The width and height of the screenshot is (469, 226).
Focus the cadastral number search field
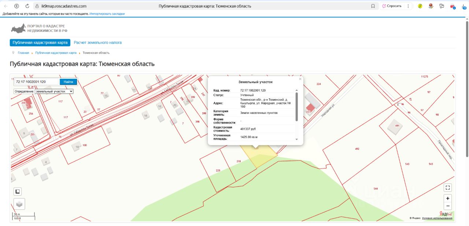pos(37,82)
